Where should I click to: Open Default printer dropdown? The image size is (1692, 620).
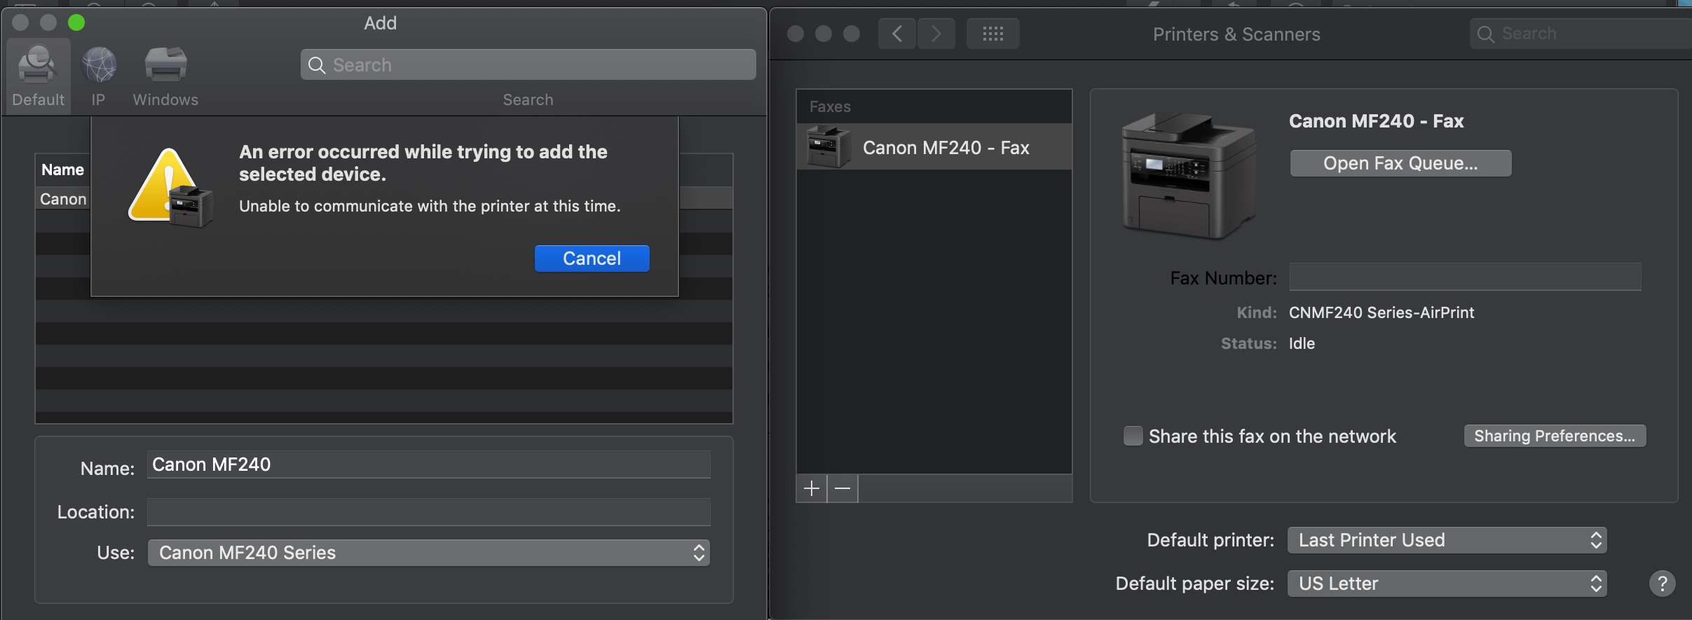click(x=1447, y=540)
